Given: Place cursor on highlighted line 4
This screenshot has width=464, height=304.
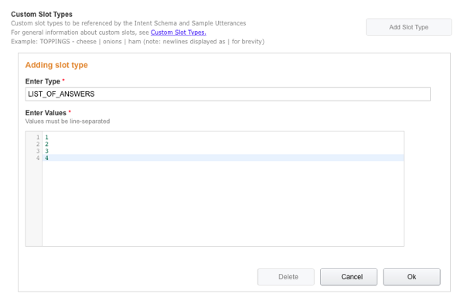Looking at the screenshot, I should click(x=223, y=158).
